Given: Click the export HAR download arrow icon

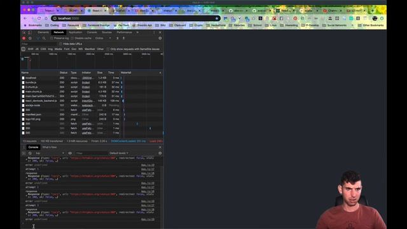Looking at the screenshot, I should click(x=123, y=38).
